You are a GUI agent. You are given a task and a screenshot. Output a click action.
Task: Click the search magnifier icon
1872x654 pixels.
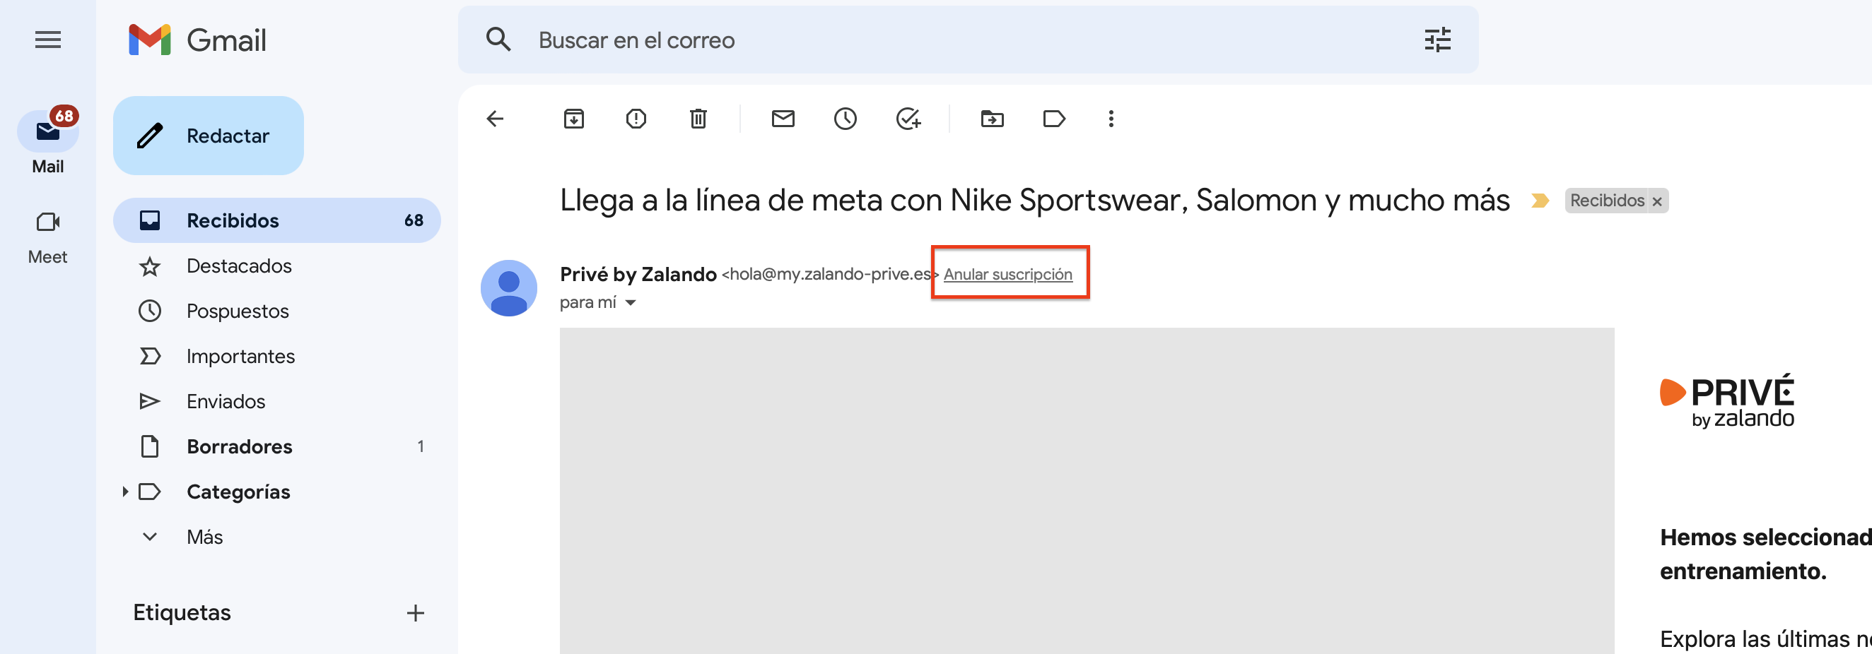498,40
